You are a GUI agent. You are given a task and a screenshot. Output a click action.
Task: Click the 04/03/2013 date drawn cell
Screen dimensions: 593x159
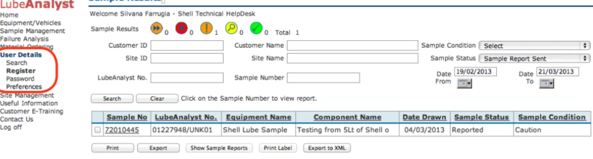(x=424, y=130)
